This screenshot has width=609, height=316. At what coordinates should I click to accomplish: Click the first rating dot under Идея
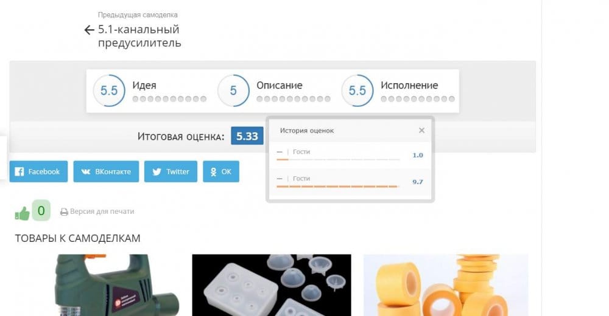tap(135, 99)
